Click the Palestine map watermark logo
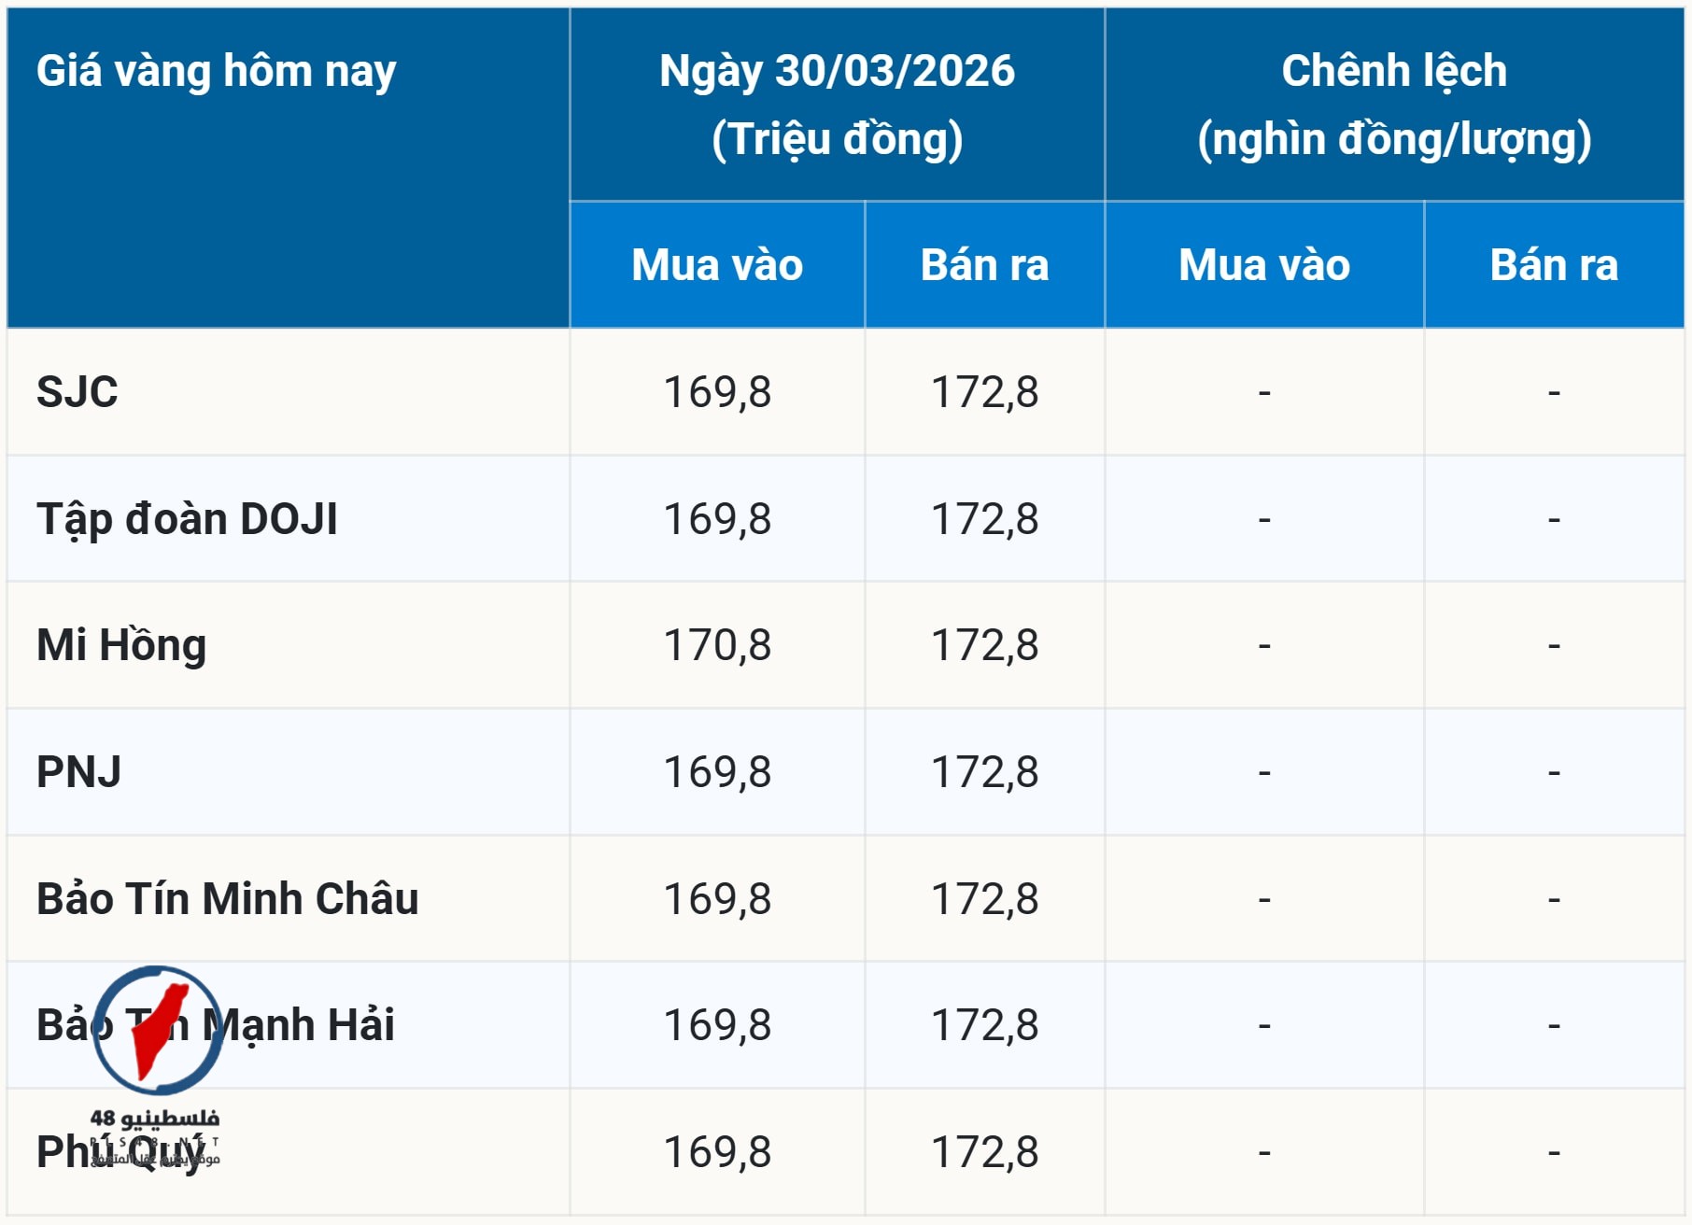The image size is (1692, 1225). pos(158,1029)
